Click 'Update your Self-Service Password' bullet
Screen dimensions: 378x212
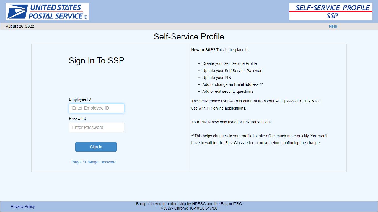click(x=233, y=71)
